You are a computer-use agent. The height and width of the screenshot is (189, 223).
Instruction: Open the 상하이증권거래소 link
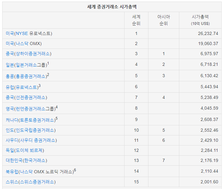click(x=33, y=54)
